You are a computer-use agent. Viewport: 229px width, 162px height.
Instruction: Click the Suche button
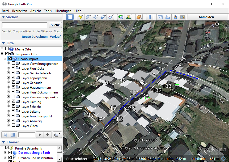point(55,25)
